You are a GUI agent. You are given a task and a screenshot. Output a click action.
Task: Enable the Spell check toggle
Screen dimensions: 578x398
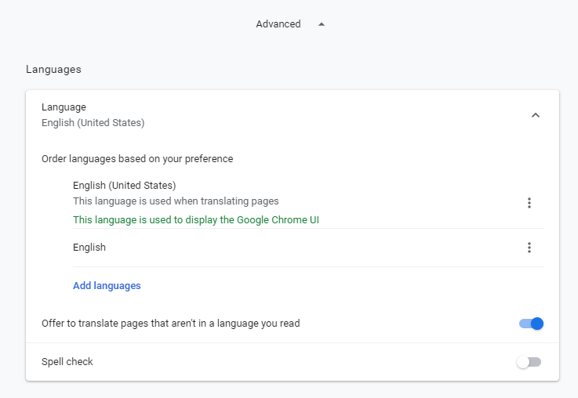[529, 362]
